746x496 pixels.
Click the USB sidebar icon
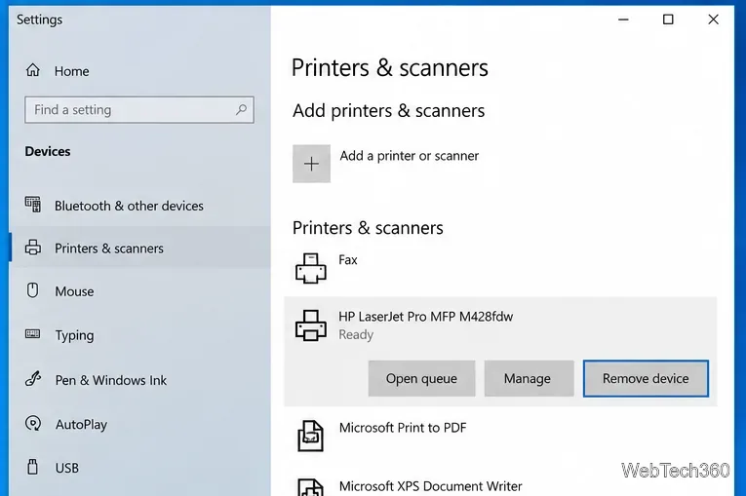click(x=32, y=467)
